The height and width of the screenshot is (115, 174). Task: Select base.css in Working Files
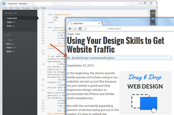11,26
